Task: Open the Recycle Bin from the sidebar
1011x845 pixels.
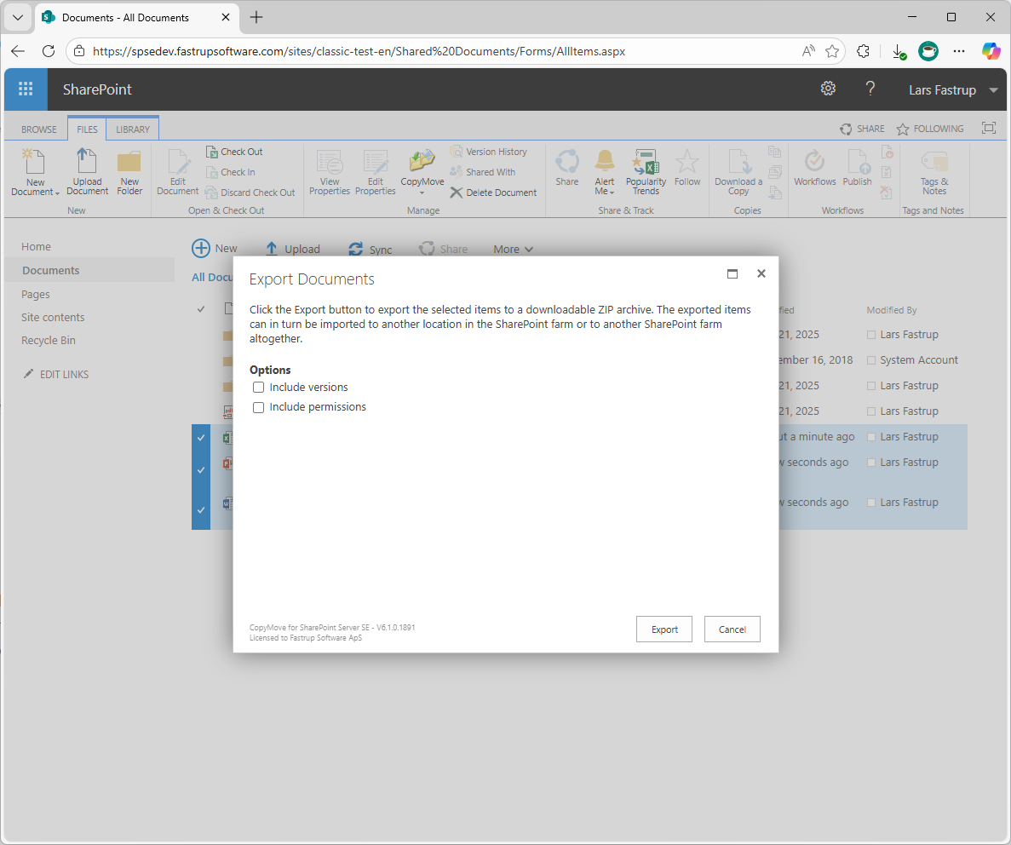Action: tap(48, 340)
